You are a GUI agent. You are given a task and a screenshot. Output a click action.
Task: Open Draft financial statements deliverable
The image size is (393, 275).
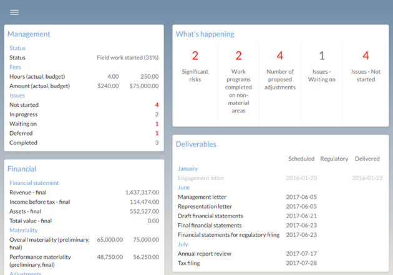coord(209,216)
